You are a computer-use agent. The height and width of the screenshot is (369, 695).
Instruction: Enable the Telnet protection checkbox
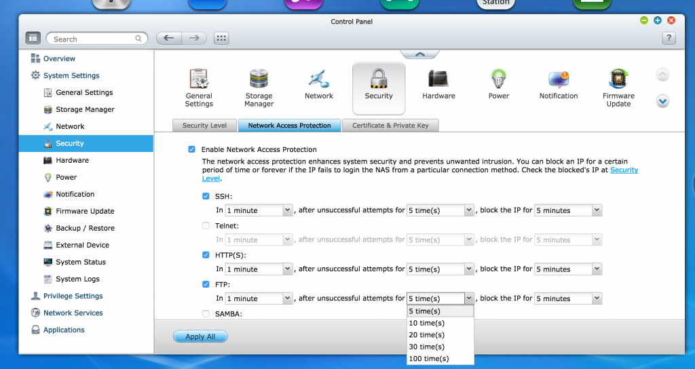tap(206, 226)
